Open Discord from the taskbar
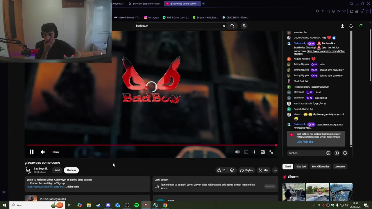This screenshot has width=372, height=209. [108, 205]
